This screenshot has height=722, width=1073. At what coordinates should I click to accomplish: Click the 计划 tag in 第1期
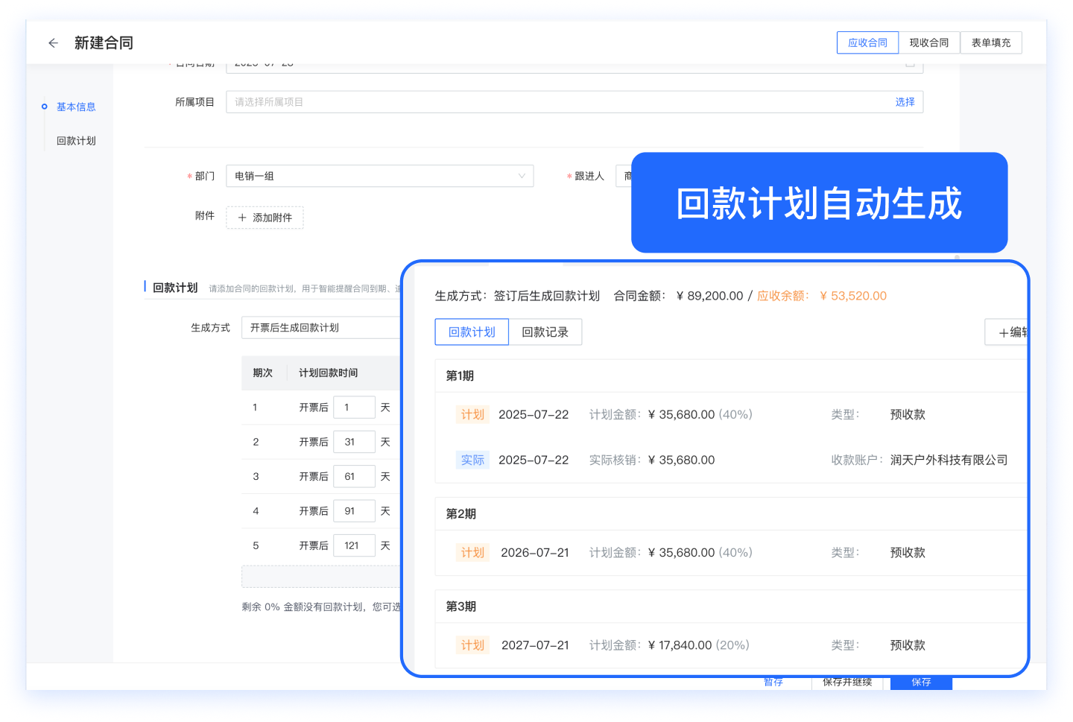(472, 414)
